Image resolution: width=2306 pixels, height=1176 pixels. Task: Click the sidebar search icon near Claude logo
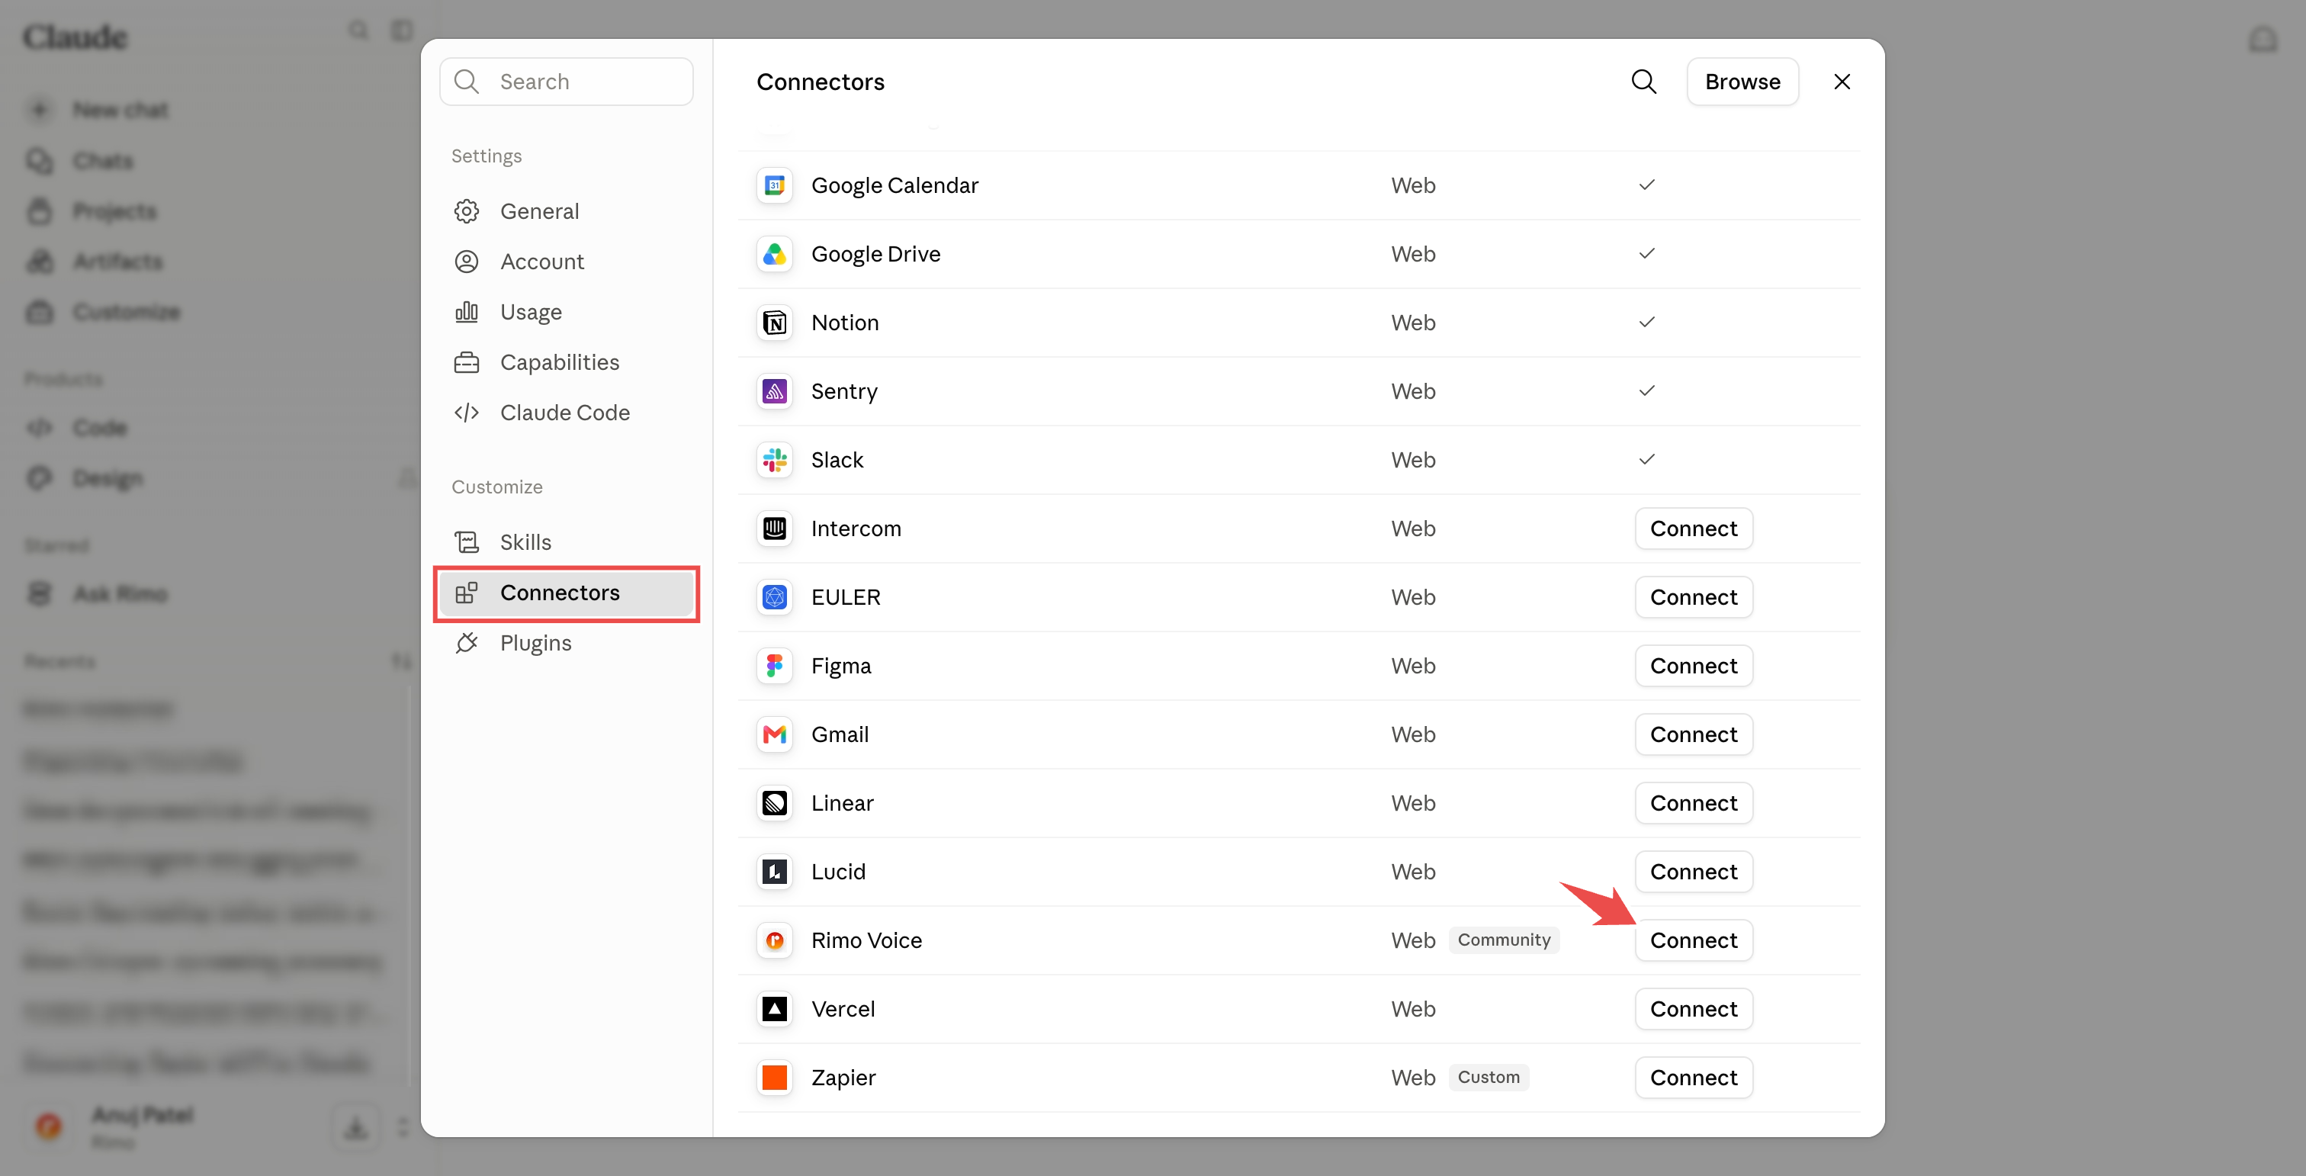[358, 31]
